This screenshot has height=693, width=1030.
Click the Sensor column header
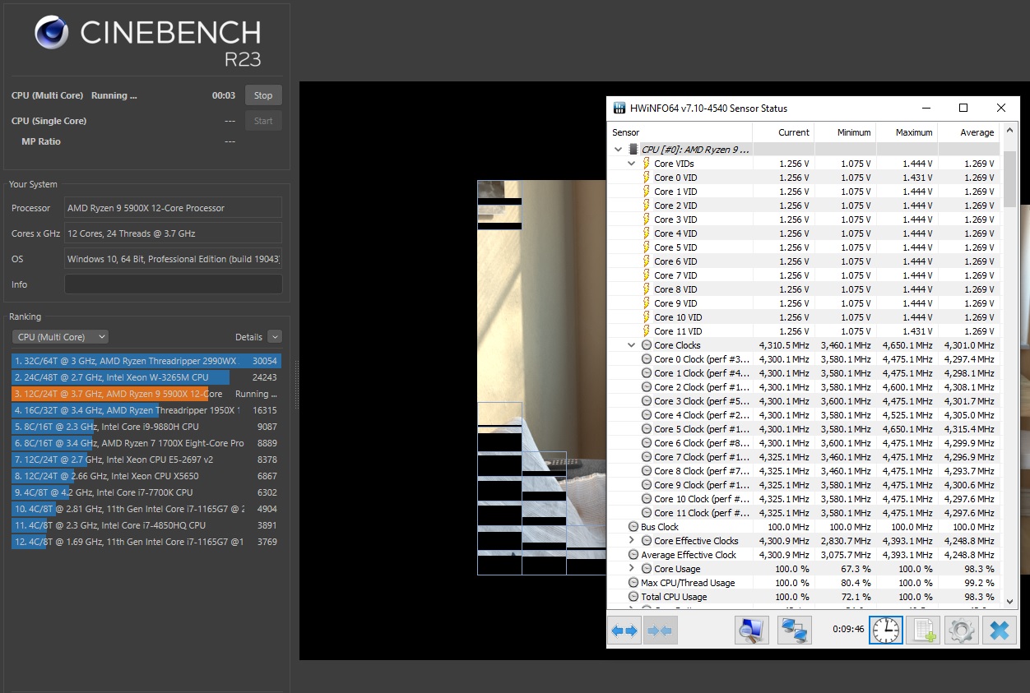[x=680, y=132]
